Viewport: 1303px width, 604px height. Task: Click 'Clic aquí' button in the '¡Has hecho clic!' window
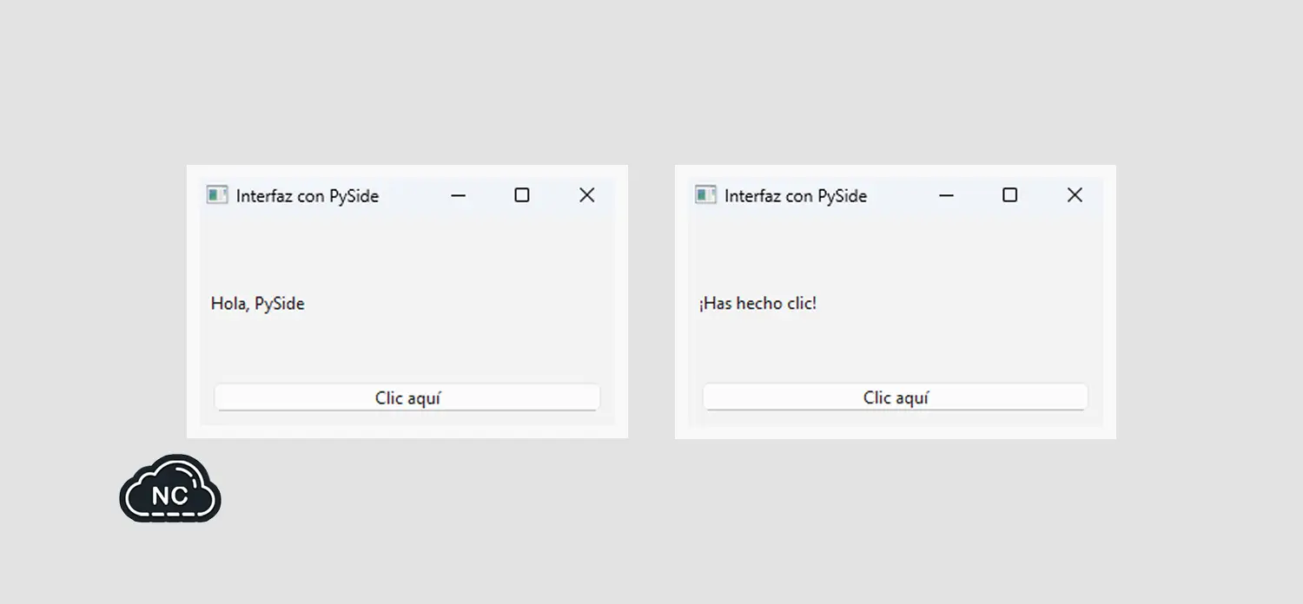(896, 397)
